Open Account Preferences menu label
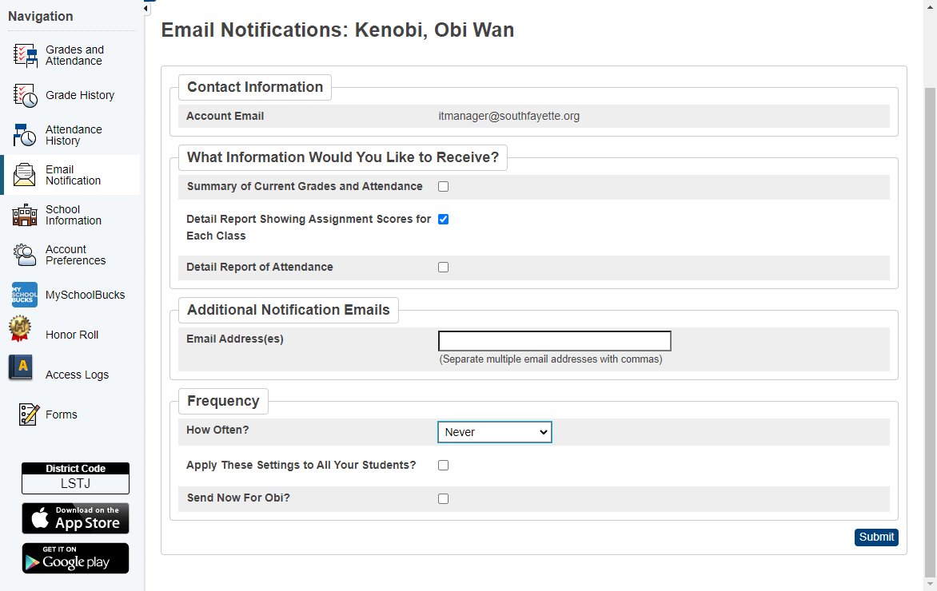Screen dimensions: 937x591 pos(75,255)
